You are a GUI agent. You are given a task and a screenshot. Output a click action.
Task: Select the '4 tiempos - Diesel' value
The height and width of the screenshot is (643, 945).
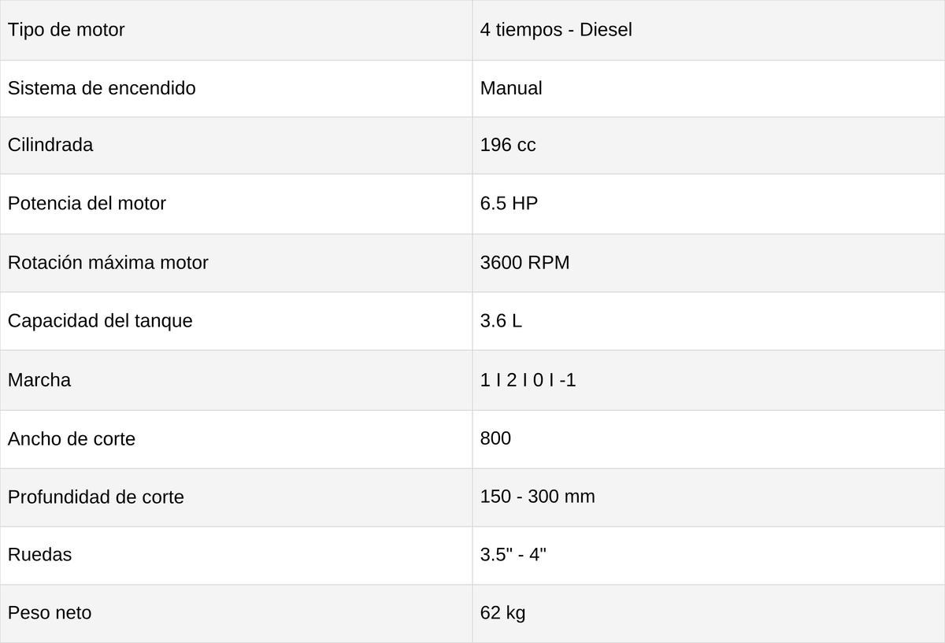556,30
